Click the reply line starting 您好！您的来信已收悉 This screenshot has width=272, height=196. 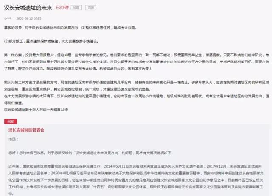click(91, 153)
